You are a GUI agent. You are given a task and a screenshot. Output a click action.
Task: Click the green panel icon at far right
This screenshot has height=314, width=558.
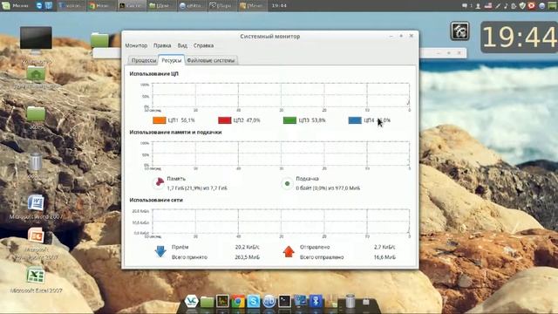[x=552, y=6]
